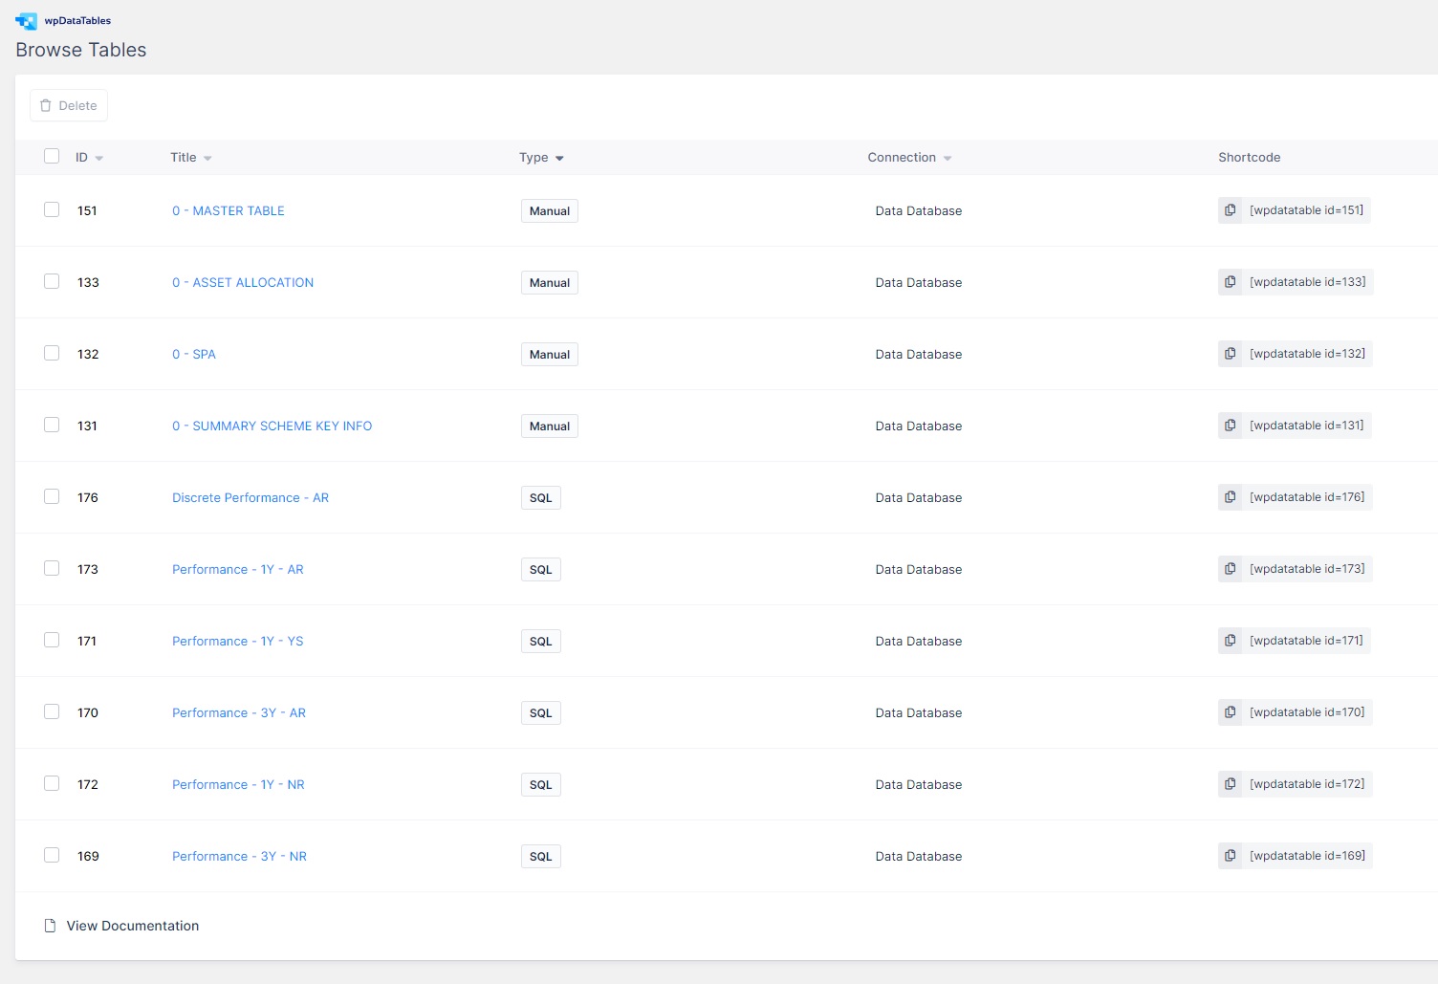1438x984 pixels.
Task: Check the box for 0 - MASTER TABLE
Action: point(52,209)
